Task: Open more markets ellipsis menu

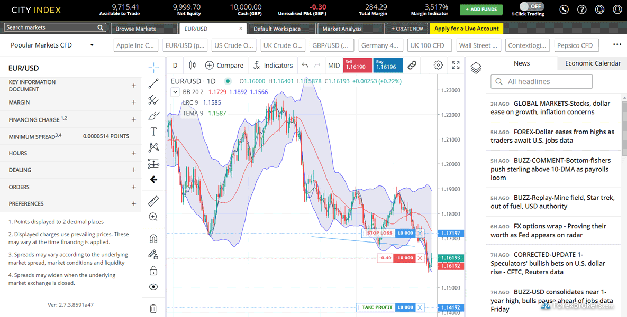Action: [617, 44]
